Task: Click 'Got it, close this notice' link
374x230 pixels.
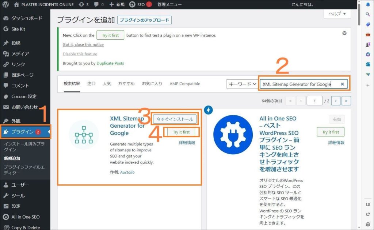Action: 83,45
